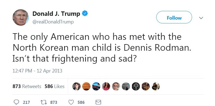Open the Comet neon sign liker avatar
The height and width of the screenshot is (106, 215).
pyautogui.click(x=96, y=86)
